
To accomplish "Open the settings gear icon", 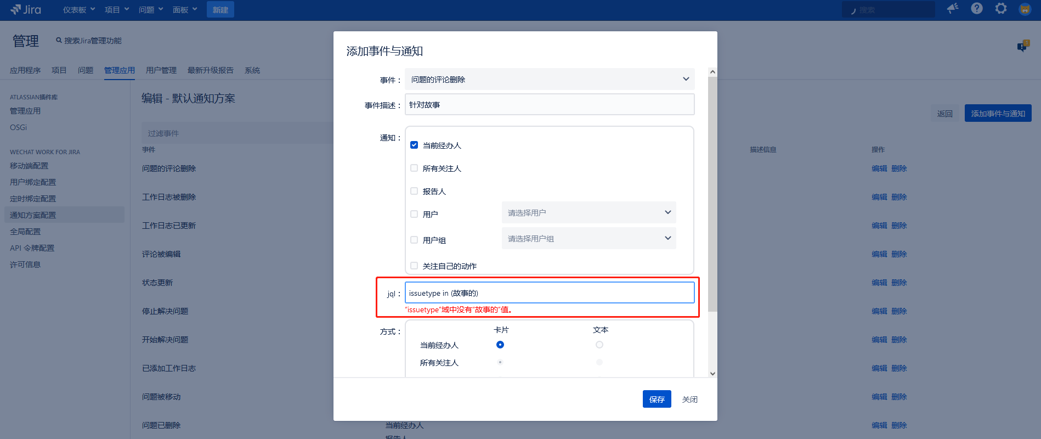I will pyautogui.click(x=1001, y=8).
